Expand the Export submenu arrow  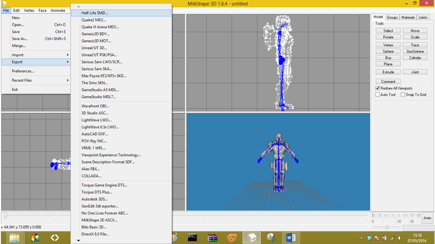[x=68, y=62]
